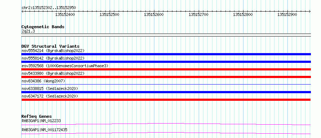Viewport: 321px width, 138px height.
Task: Open variant label nsv6338815 (Sedlazeck2020)
Action: pos(50,89)
